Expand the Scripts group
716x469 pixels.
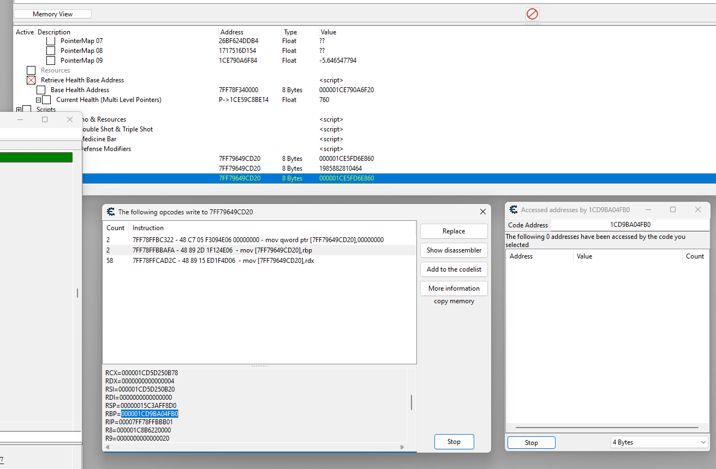coord(19,110)
